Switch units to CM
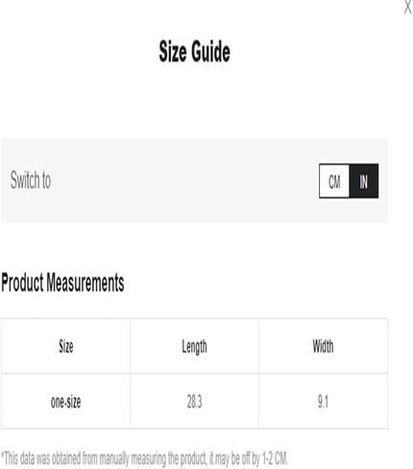This screenshot has height=469, width=413. click(334, 181)
